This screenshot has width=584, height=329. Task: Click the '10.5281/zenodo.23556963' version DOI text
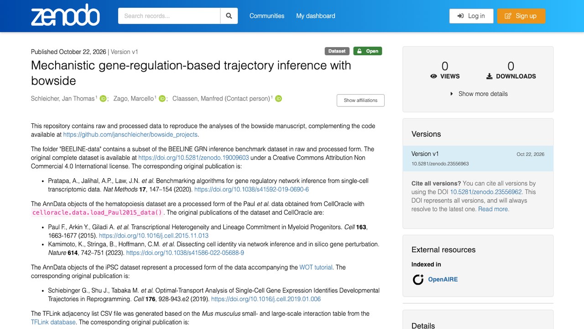pyautogui.click(x=440, y=164)
